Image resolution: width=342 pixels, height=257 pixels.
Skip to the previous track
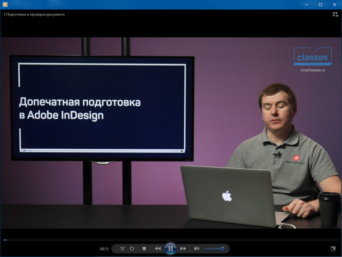coord(158,248)
